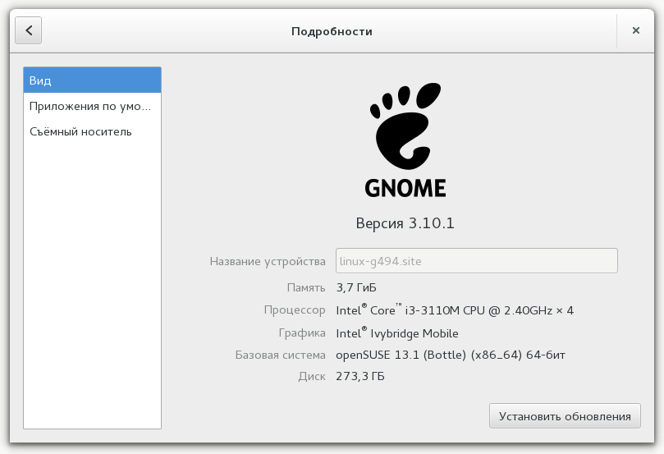Go back using the arrow button
664x454 pixels.
pos(29,30)
